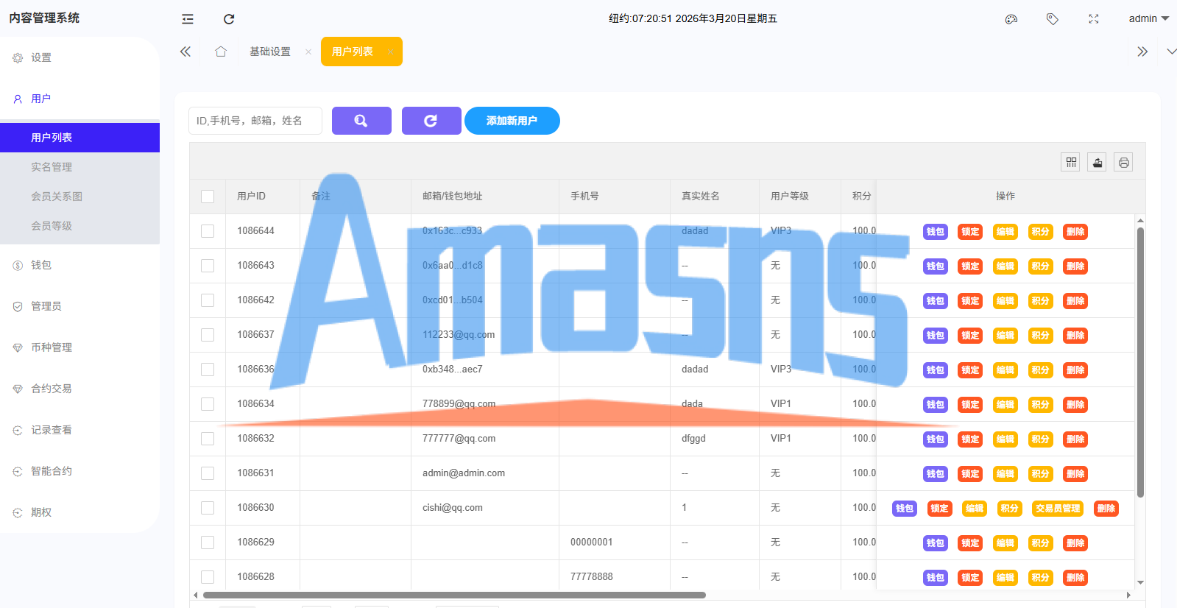Open 实名管理 in the sidebar
The image size is (1177, 608).
[x=79, y=167]
